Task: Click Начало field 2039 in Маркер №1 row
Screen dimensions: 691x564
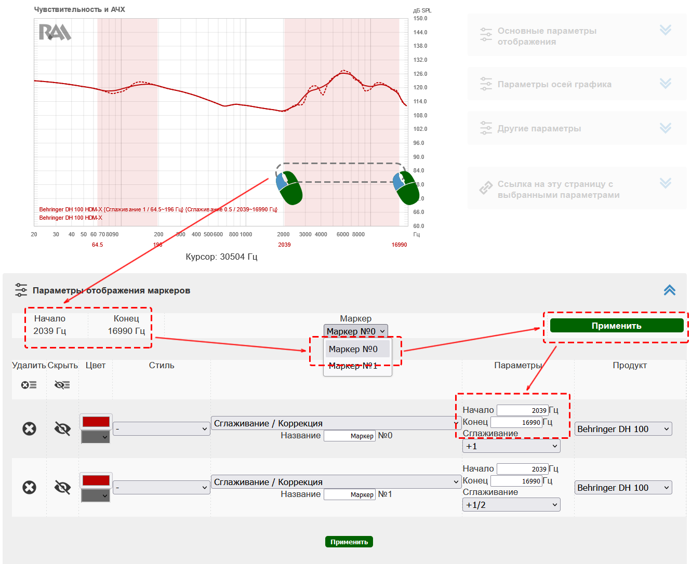Action: 523,469
